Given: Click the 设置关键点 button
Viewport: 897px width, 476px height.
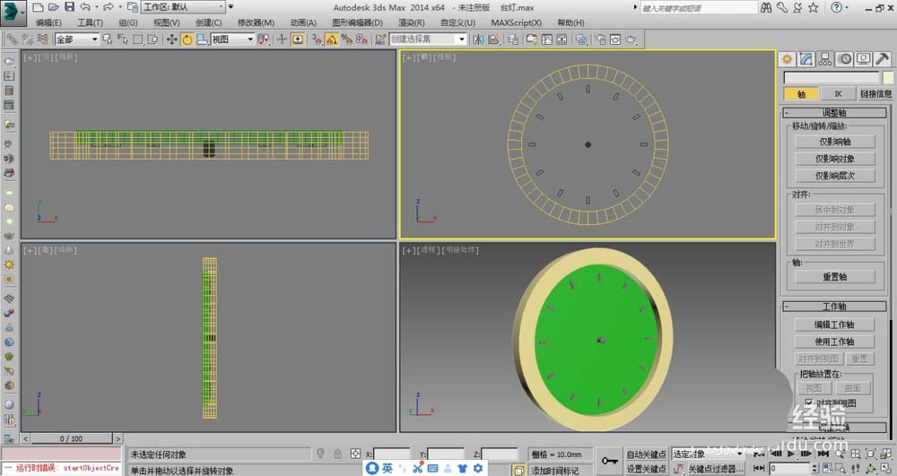Looking at the screenshot, I should point(646,469).
